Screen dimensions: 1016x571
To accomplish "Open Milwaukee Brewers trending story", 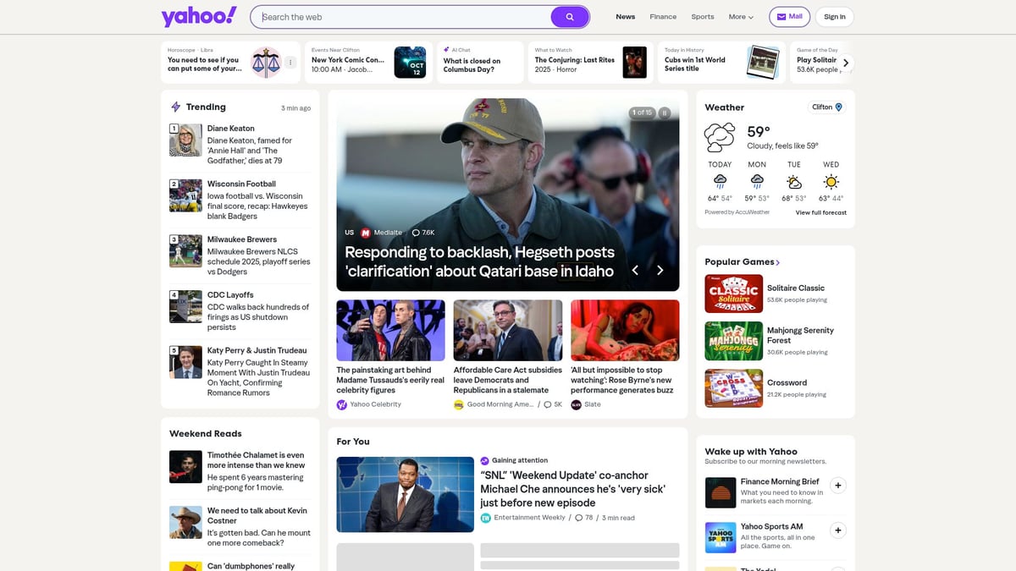I will [x=240, y=256].
